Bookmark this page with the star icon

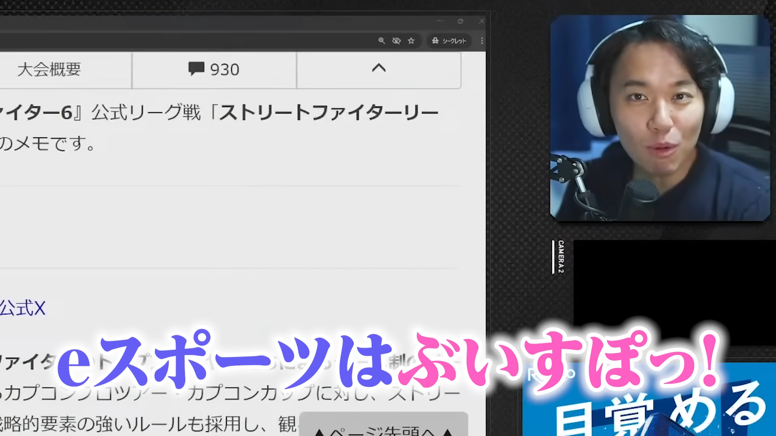coord(411,41)
